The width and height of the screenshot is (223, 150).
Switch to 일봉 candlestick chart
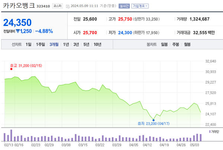(164, 45)
